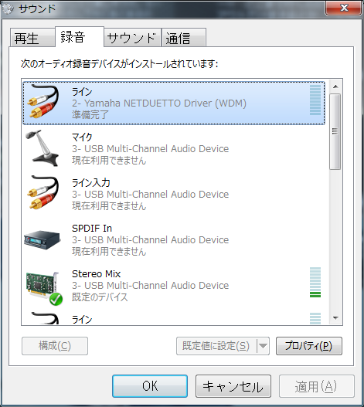Image resolution: width=364 pixels, height=407 pixels.
Task: Click the device list scroll down arrow
Action: (x=335, y=317)
